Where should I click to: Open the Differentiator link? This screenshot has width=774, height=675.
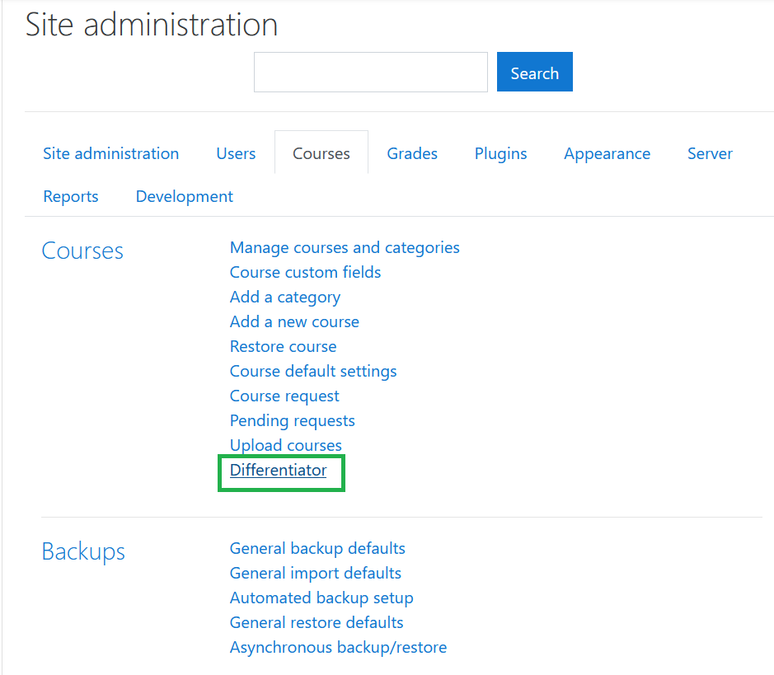278,470
